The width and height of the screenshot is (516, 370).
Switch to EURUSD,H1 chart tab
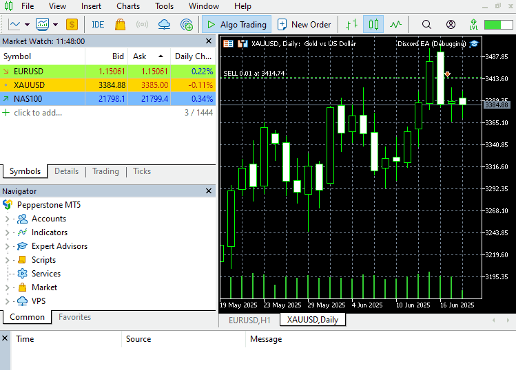click(x=249, y=320)
